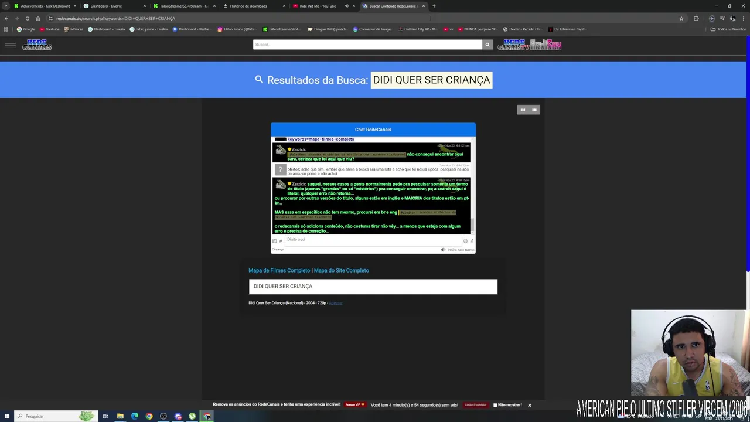This screenshot has height=422, width=750.
Task: Open Google bookmark
Action: pos(26,29)
